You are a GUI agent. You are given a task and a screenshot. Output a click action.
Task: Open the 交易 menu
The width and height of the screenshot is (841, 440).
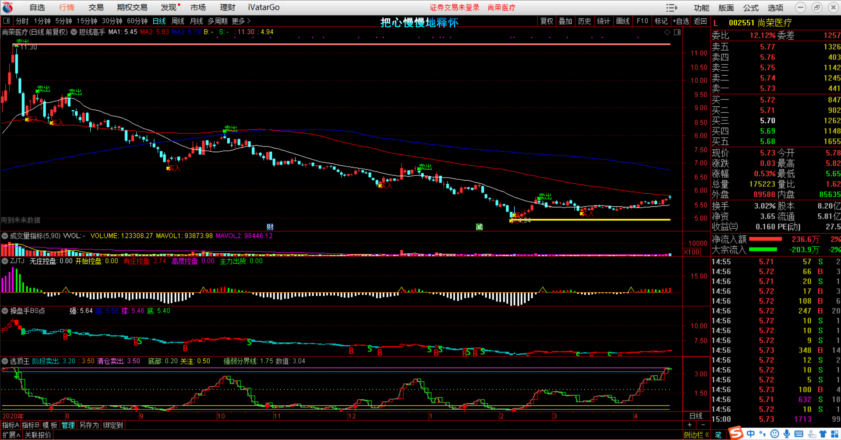click(x=96, y=7)
